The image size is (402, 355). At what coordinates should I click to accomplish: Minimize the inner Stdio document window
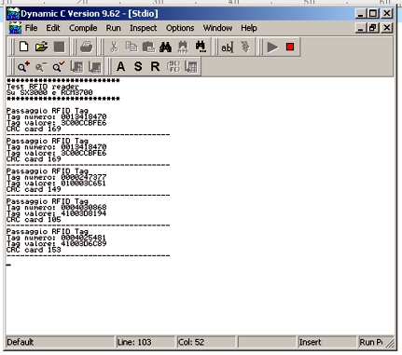[361, 28]
